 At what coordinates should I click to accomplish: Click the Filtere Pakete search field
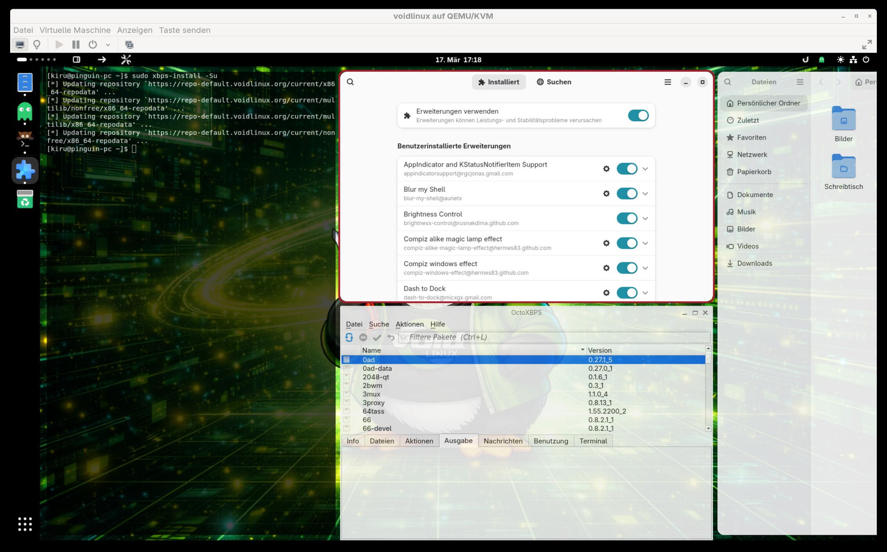click(x=554, y=337)
